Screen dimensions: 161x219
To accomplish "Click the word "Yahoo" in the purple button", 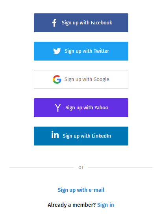I will coord(101,108).
